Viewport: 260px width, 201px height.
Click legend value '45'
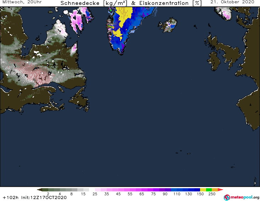pos(118,194)
